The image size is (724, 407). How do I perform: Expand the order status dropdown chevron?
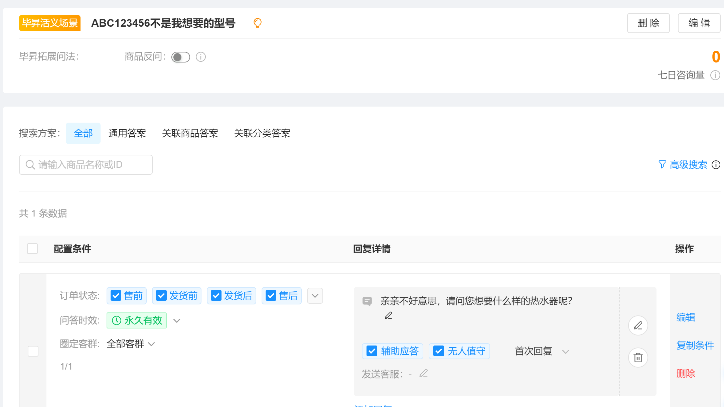tap(315, 296)
